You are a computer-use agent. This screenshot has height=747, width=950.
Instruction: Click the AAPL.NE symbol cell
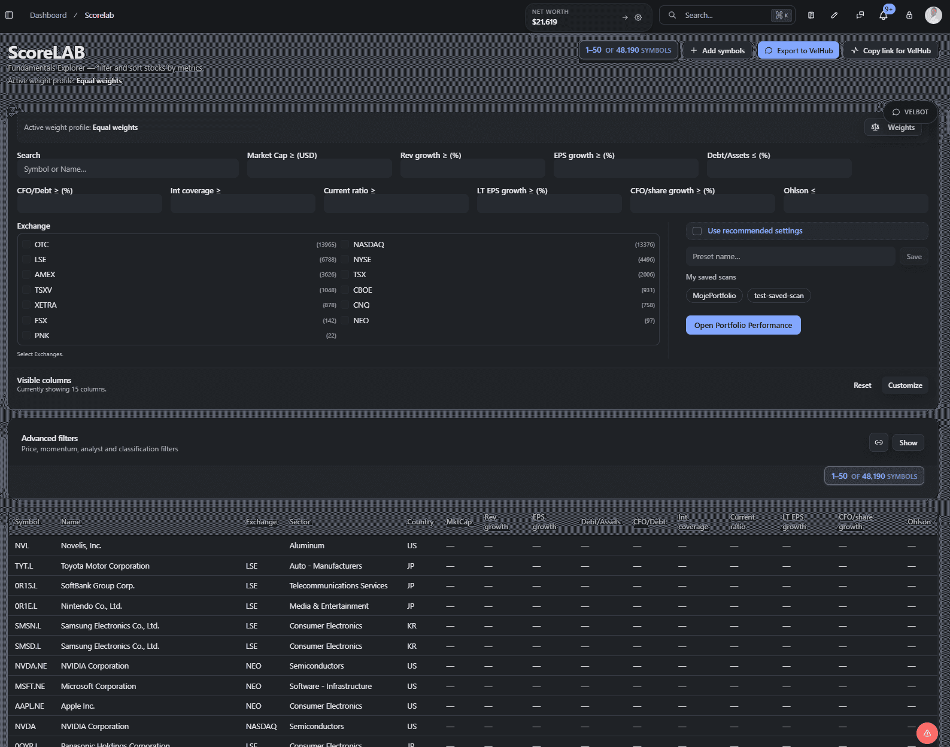[x=29, y=706]
